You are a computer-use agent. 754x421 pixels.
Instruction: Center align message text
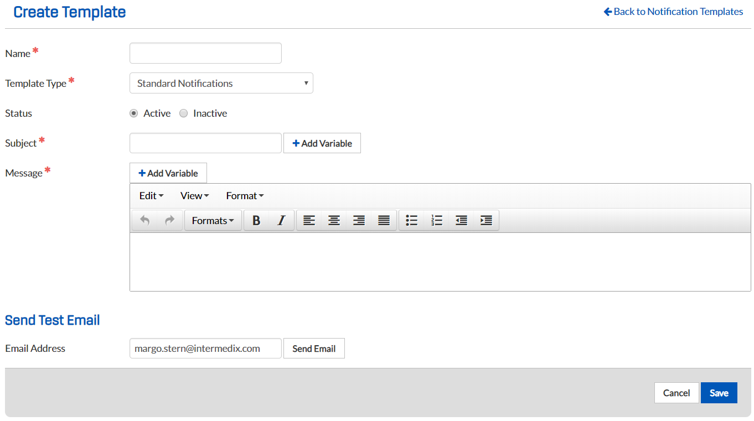click(334, 220)
